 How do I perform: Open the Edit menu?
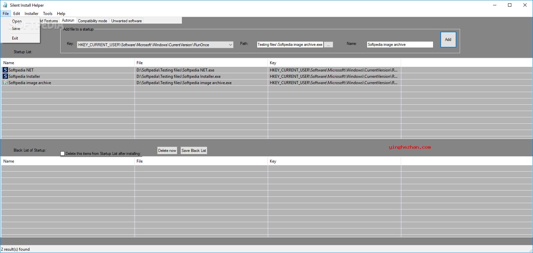tap(17, 14)
